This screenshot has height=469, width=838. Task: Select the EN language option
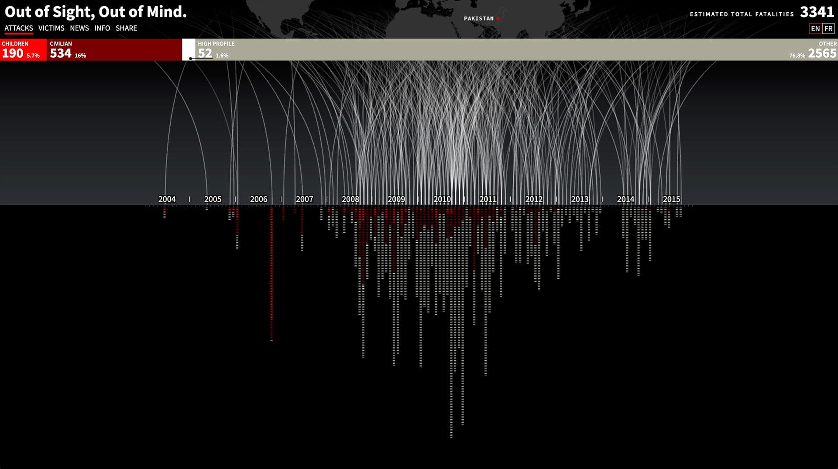point(815,28)
